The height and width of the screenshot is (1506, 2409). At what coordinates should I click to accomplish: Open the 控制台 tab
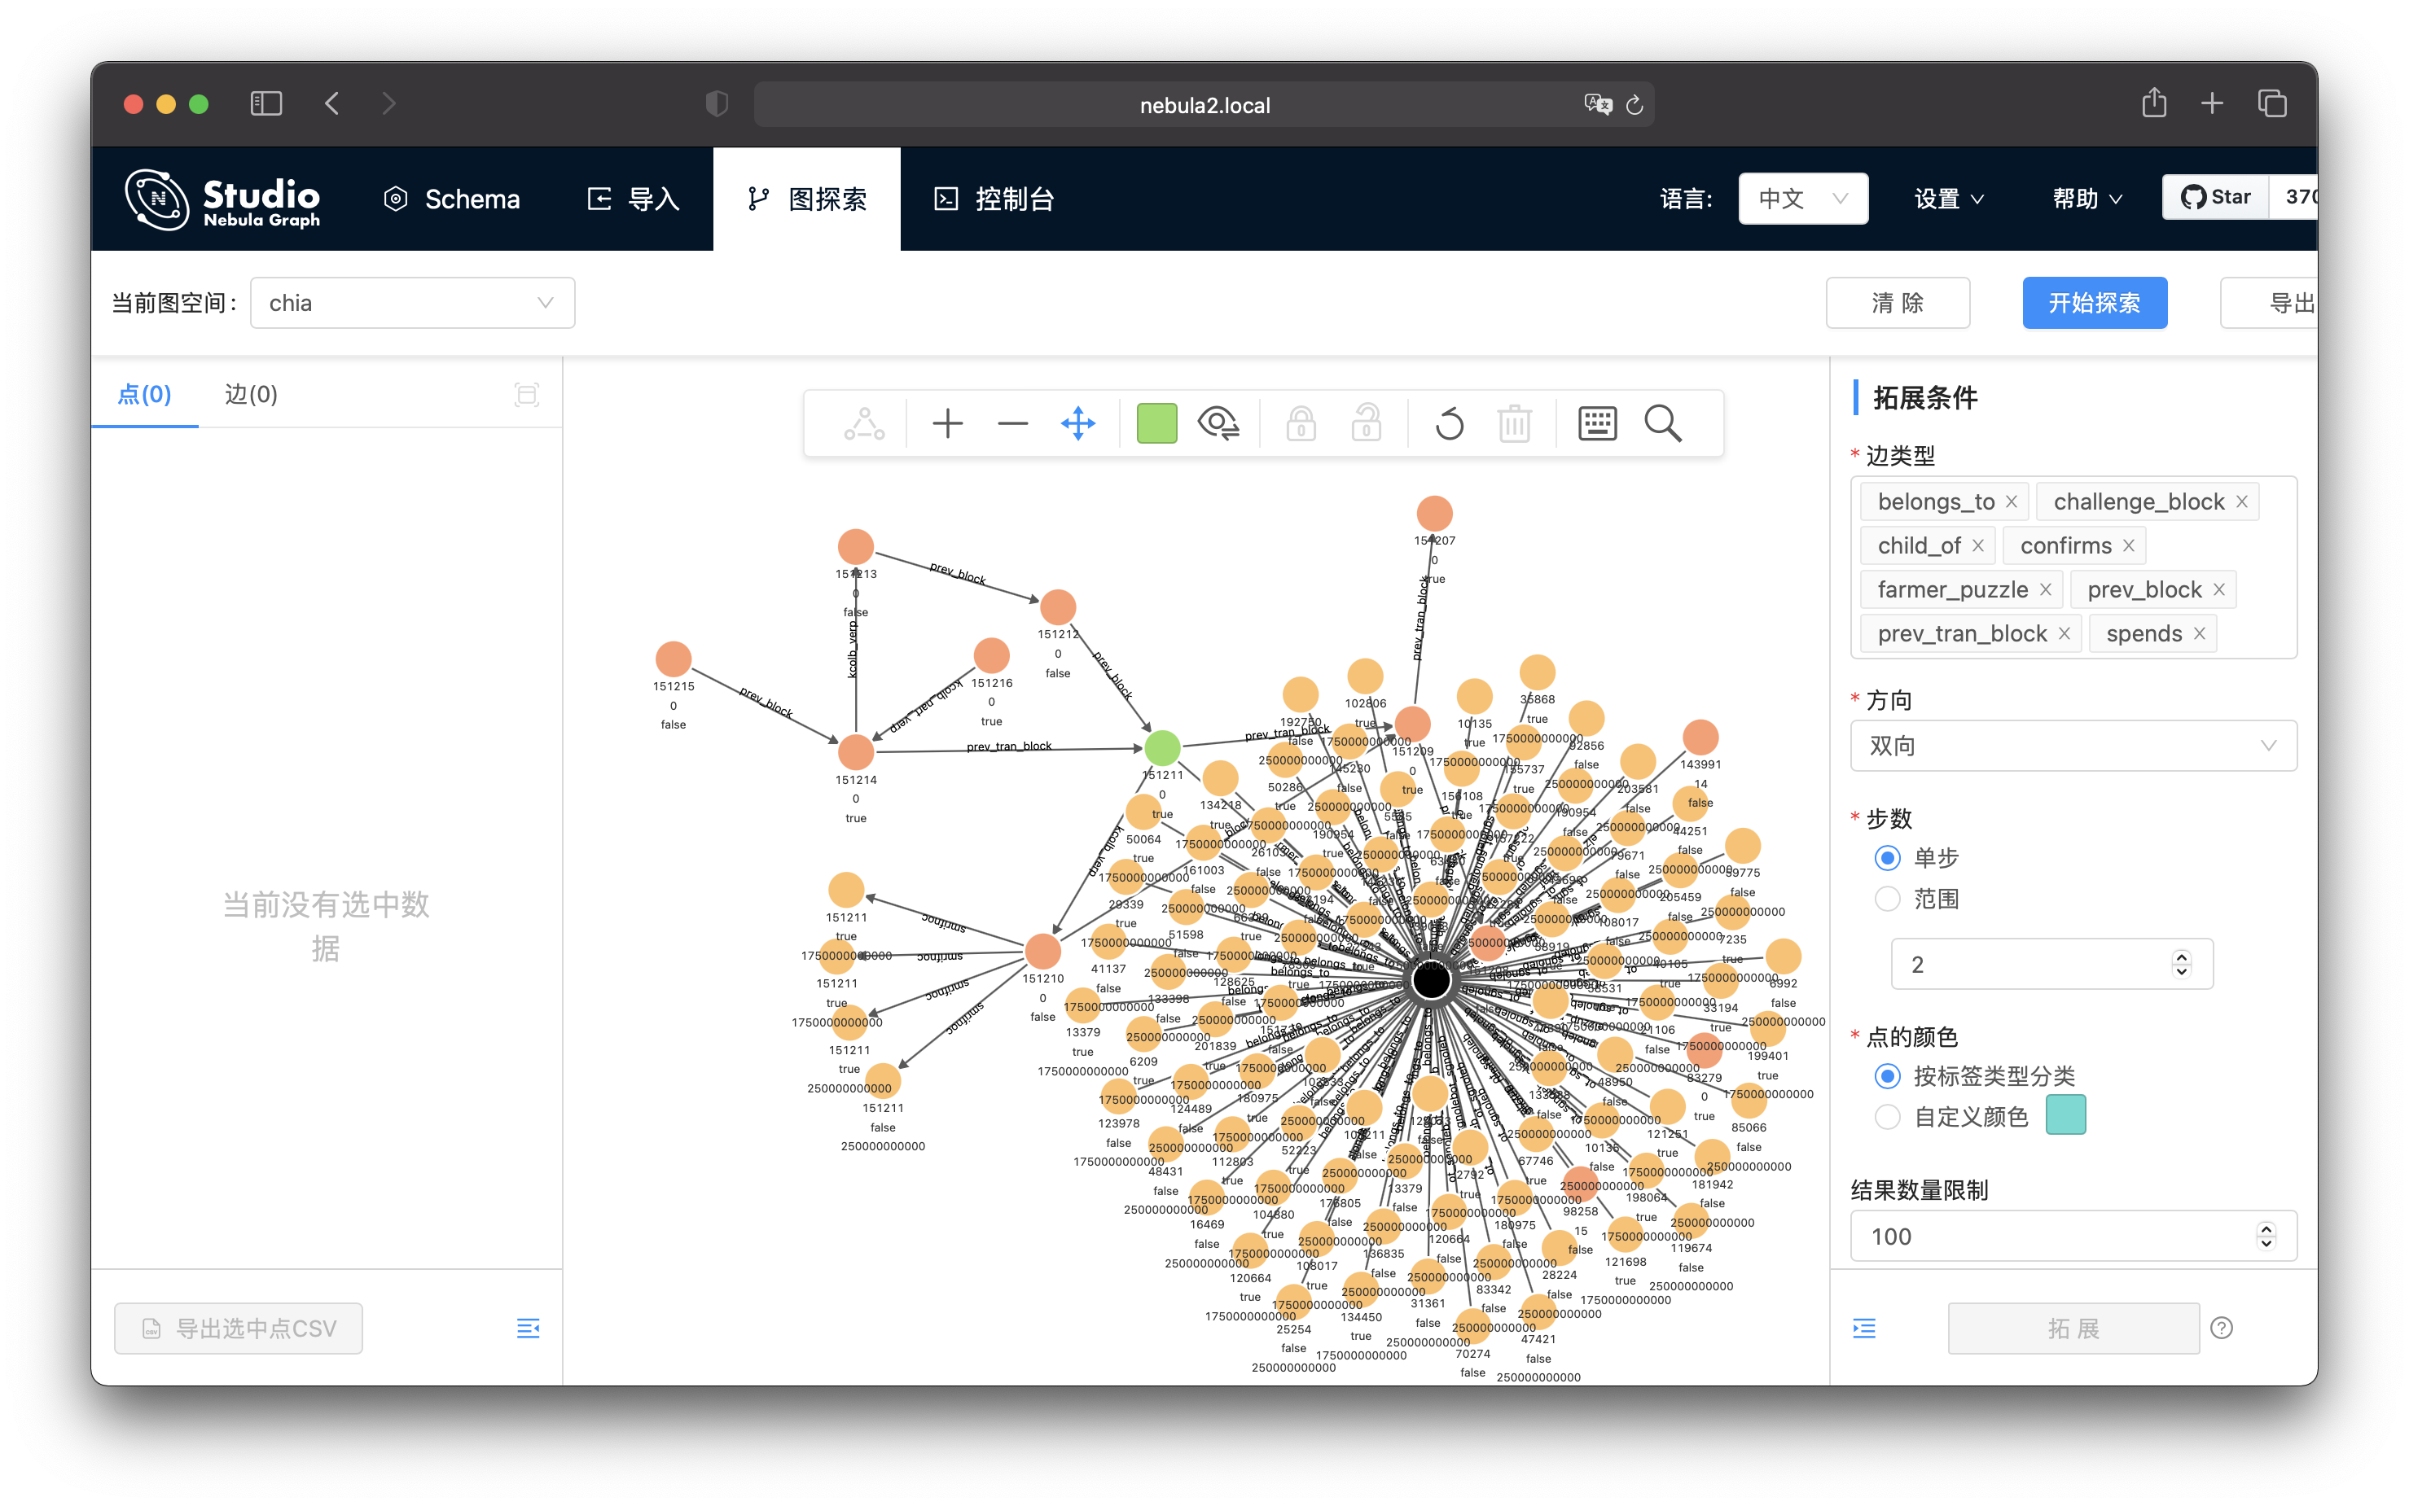point(994,199)
